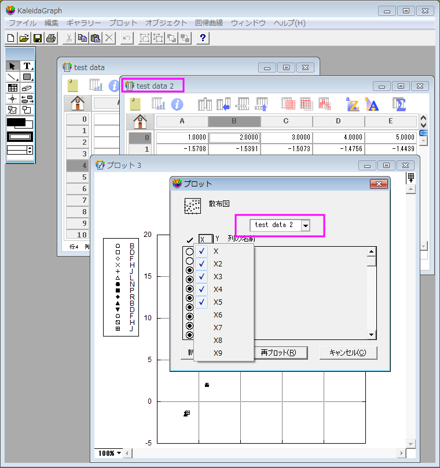Screen dimensions: 440x468
Task: Save with the floppy disk icon
Action: tap(38, 38)
